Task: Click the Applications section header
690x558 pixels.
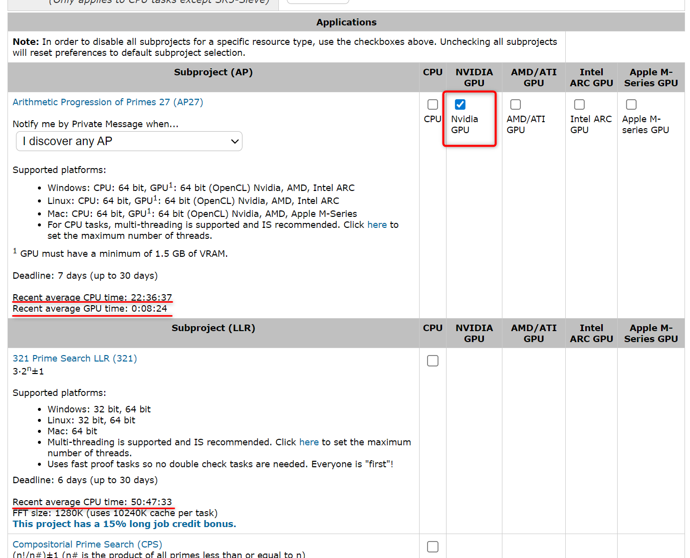Action: pyautogui.click(x=346, y=22)
